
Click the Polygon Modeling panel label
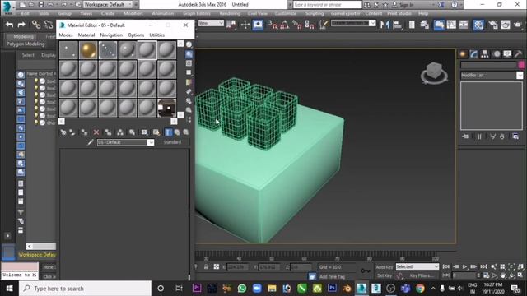(x=26, y=44)
